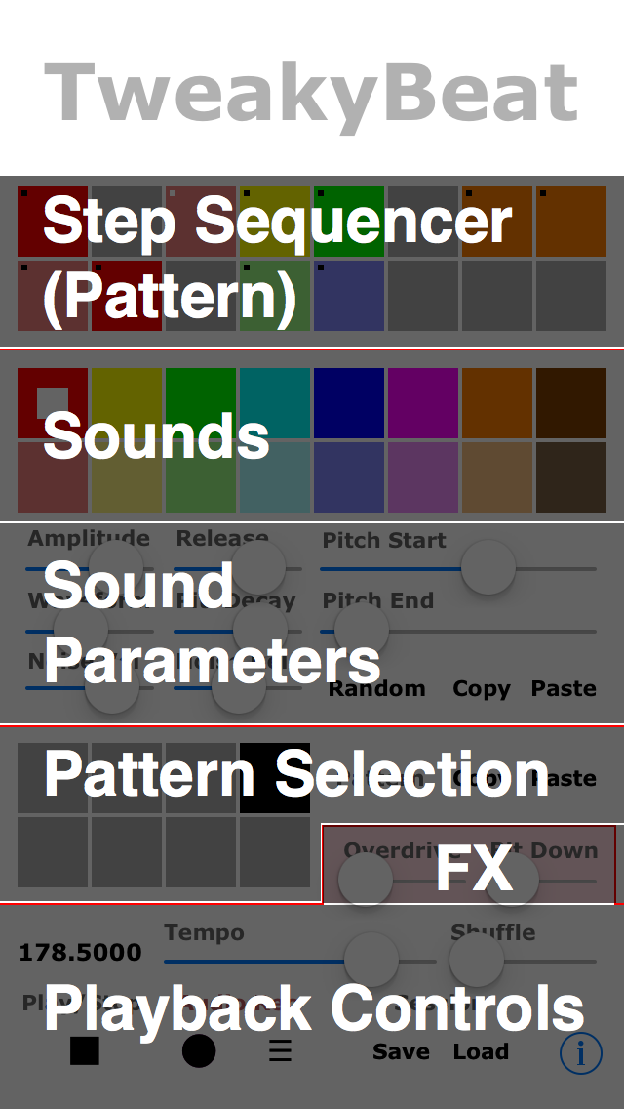Viewport: 624px width, 1109px height.
Task: Open the info icon
Action: 581,1053
